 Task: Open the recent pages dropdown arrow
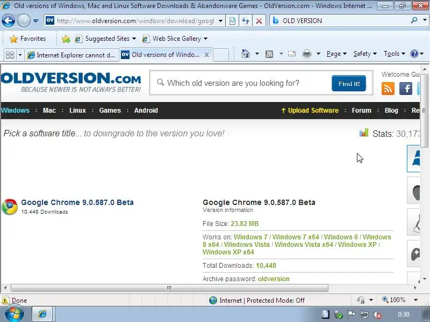point(35,21)
